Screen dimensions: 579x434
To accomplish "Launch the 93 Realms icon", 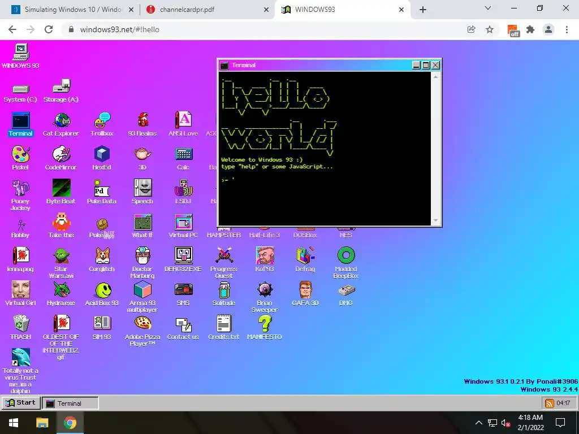I will click(142, 120).
